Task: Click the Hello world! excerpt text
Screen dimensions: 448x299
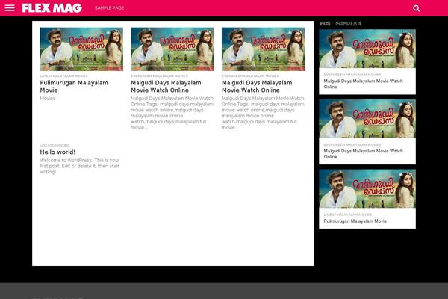Action: tap(80, 166)
